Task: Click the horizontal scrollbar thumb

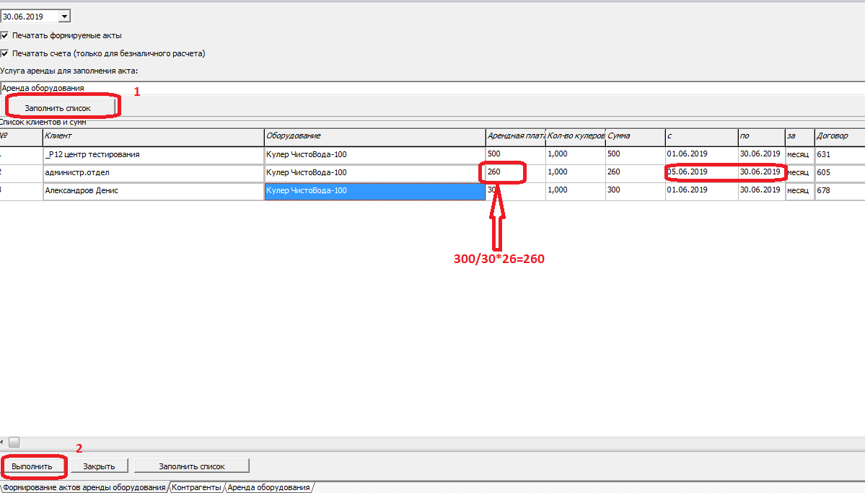Action: tap(14, 442)
